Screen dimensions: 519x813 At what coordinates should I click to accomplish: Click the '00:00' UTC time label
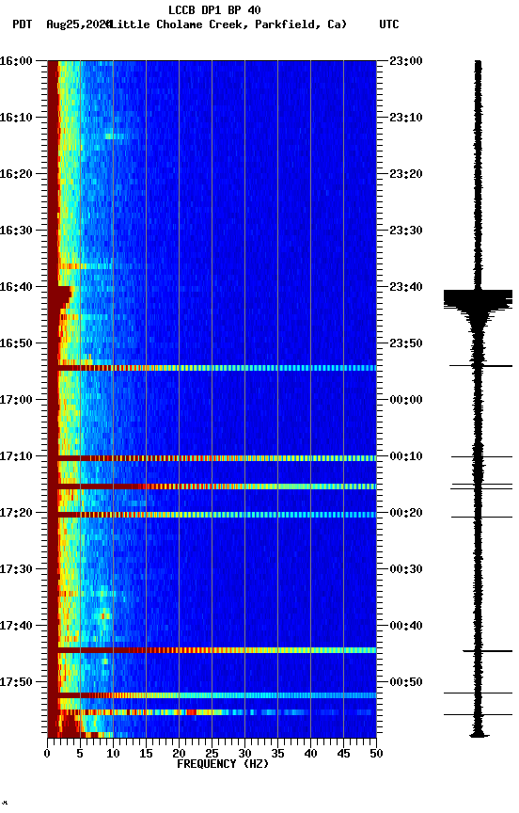tap(406, 400)
